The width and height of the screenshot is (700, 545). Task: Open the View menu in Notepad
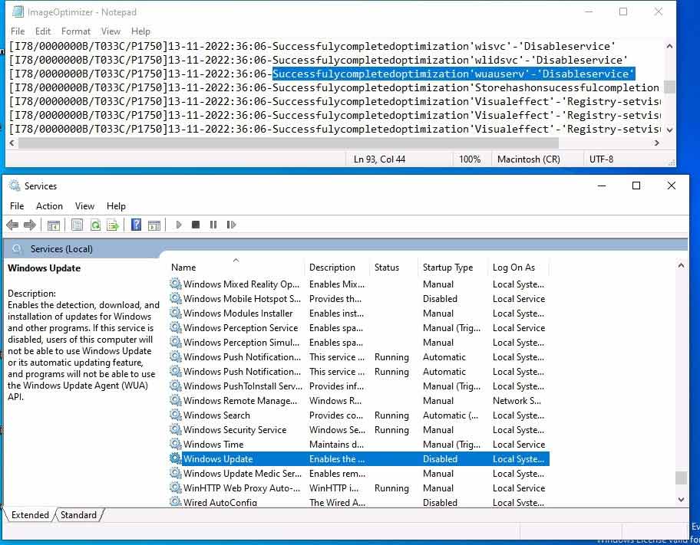tap(111, 31)
